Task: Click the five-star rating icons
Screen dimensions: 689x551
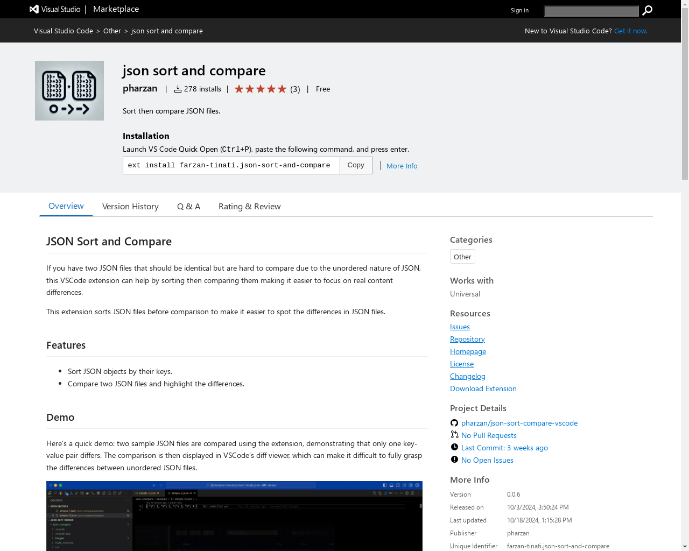Action: (x=261, y=89)
